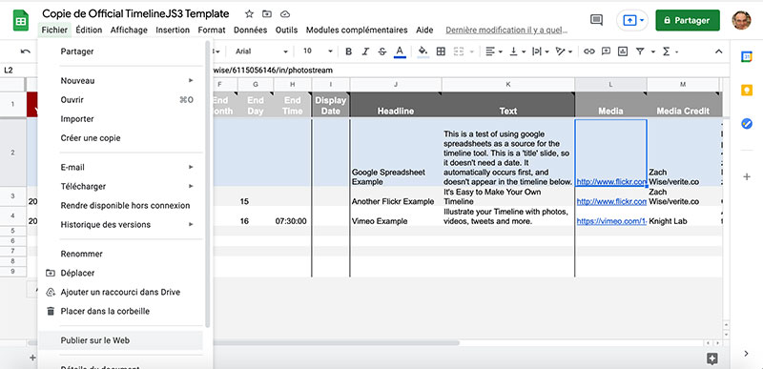763x369 pixels.
Task: Open the Insertion menu
Action: click(173, 30)
